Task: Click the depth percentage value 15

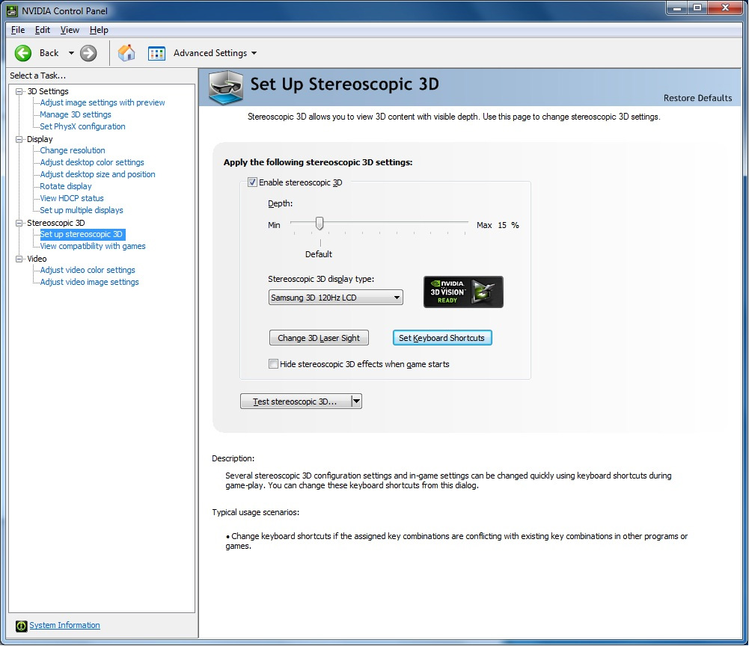Action: [x=502, y=225]
